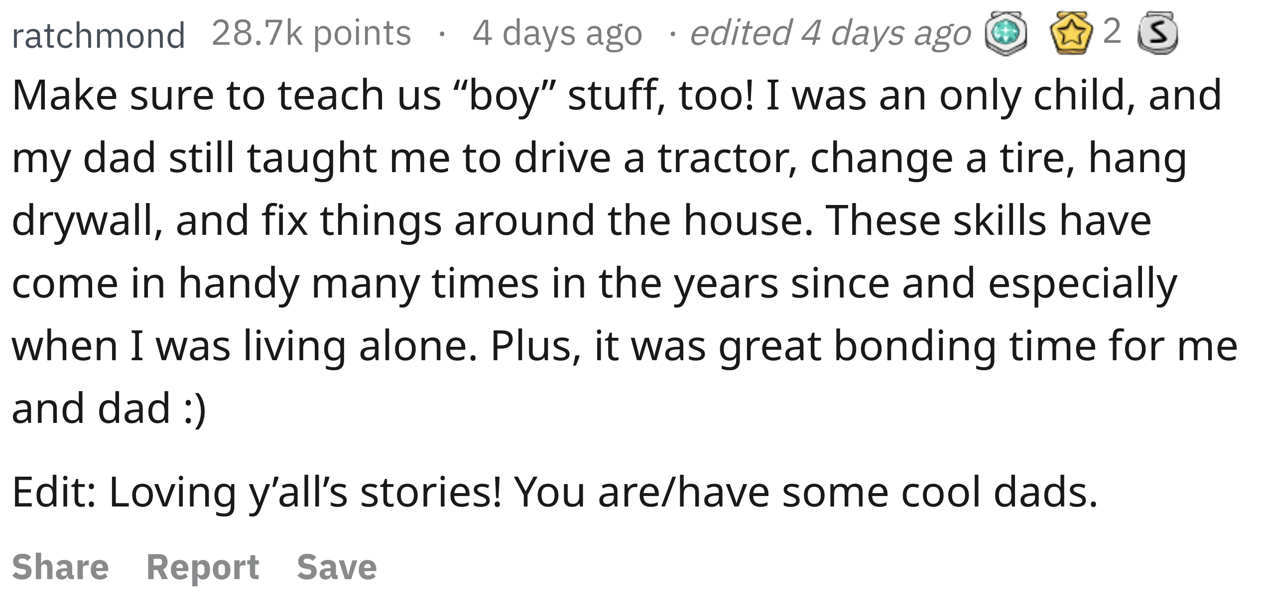The width and height of the screenshot is (1261, 607).
Task: Click the 28.7k points score
Action: point(311,33)
